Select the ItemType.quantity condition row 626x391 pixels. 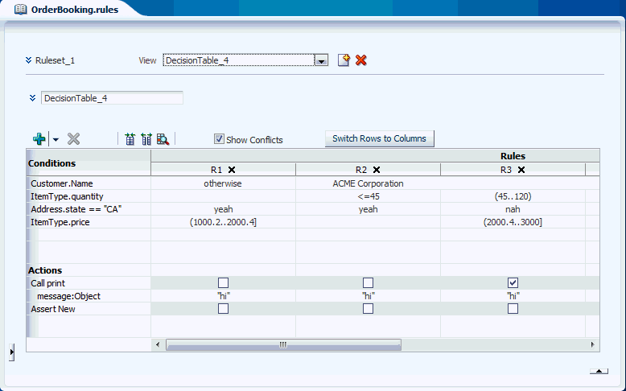67,196
